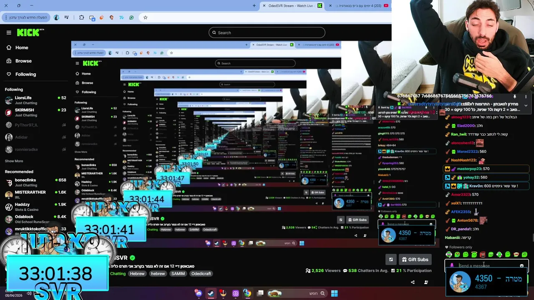Open recommended channel Haddzy
Viewport: 534px width, 300px height.
point(35,207)
